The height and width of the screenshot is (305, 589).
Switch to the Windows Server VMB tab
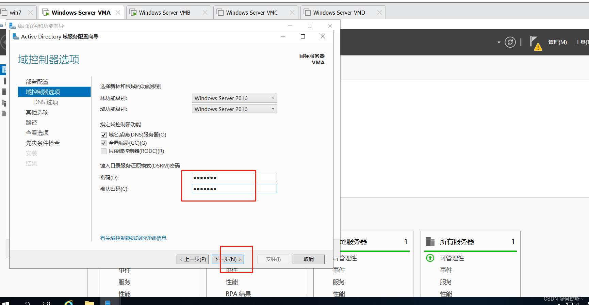(x=165, y=13)
